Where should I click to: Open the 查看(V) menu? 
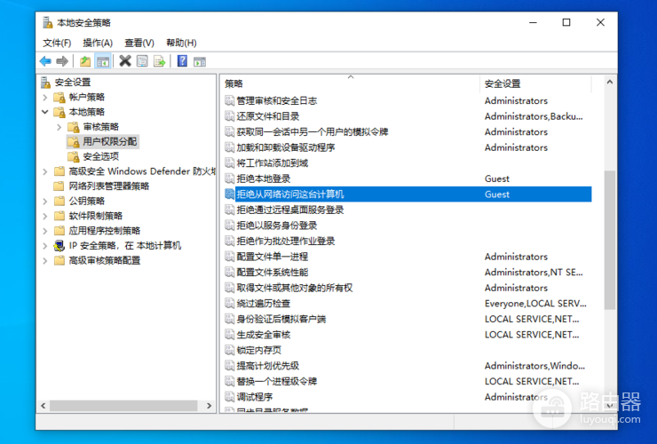(x=139, y=43)
